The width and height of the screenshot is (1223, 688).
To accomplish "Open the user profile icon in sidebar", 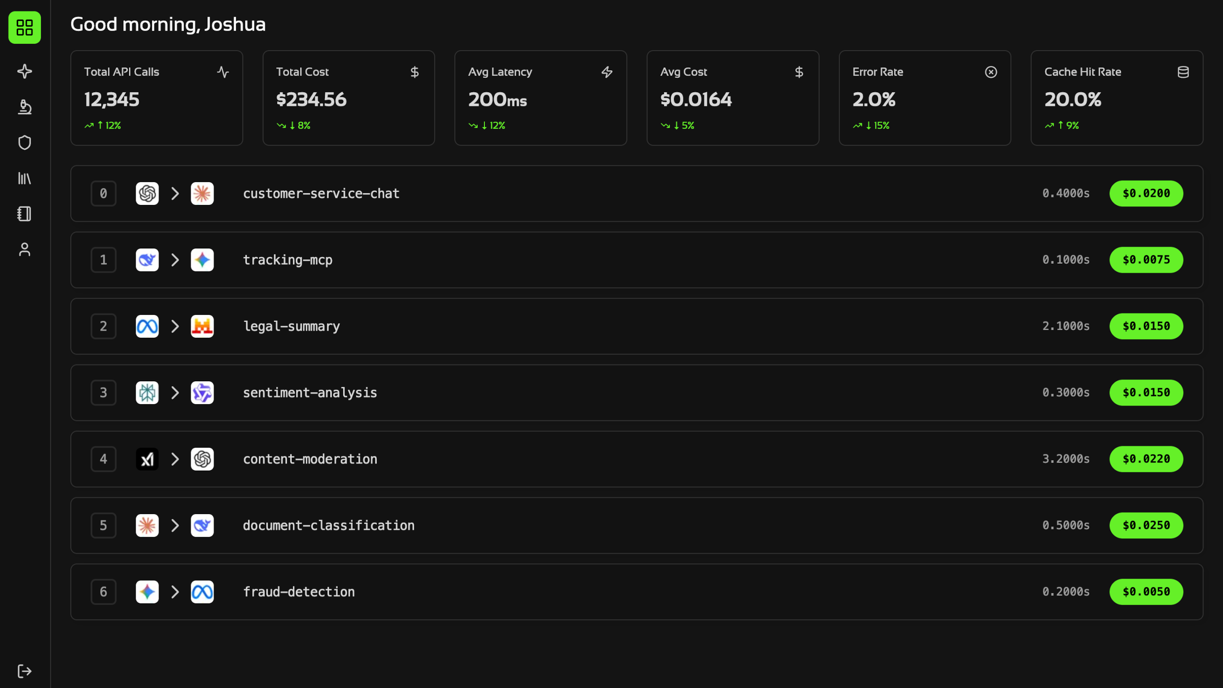I will (x=24, y=250).
